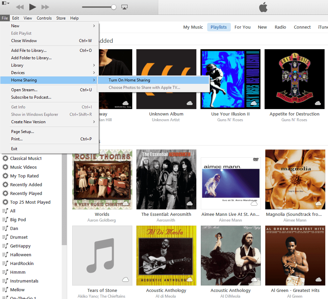
Task: Click playlist icon beside Big Pod
Action: [x=5, y=220]
